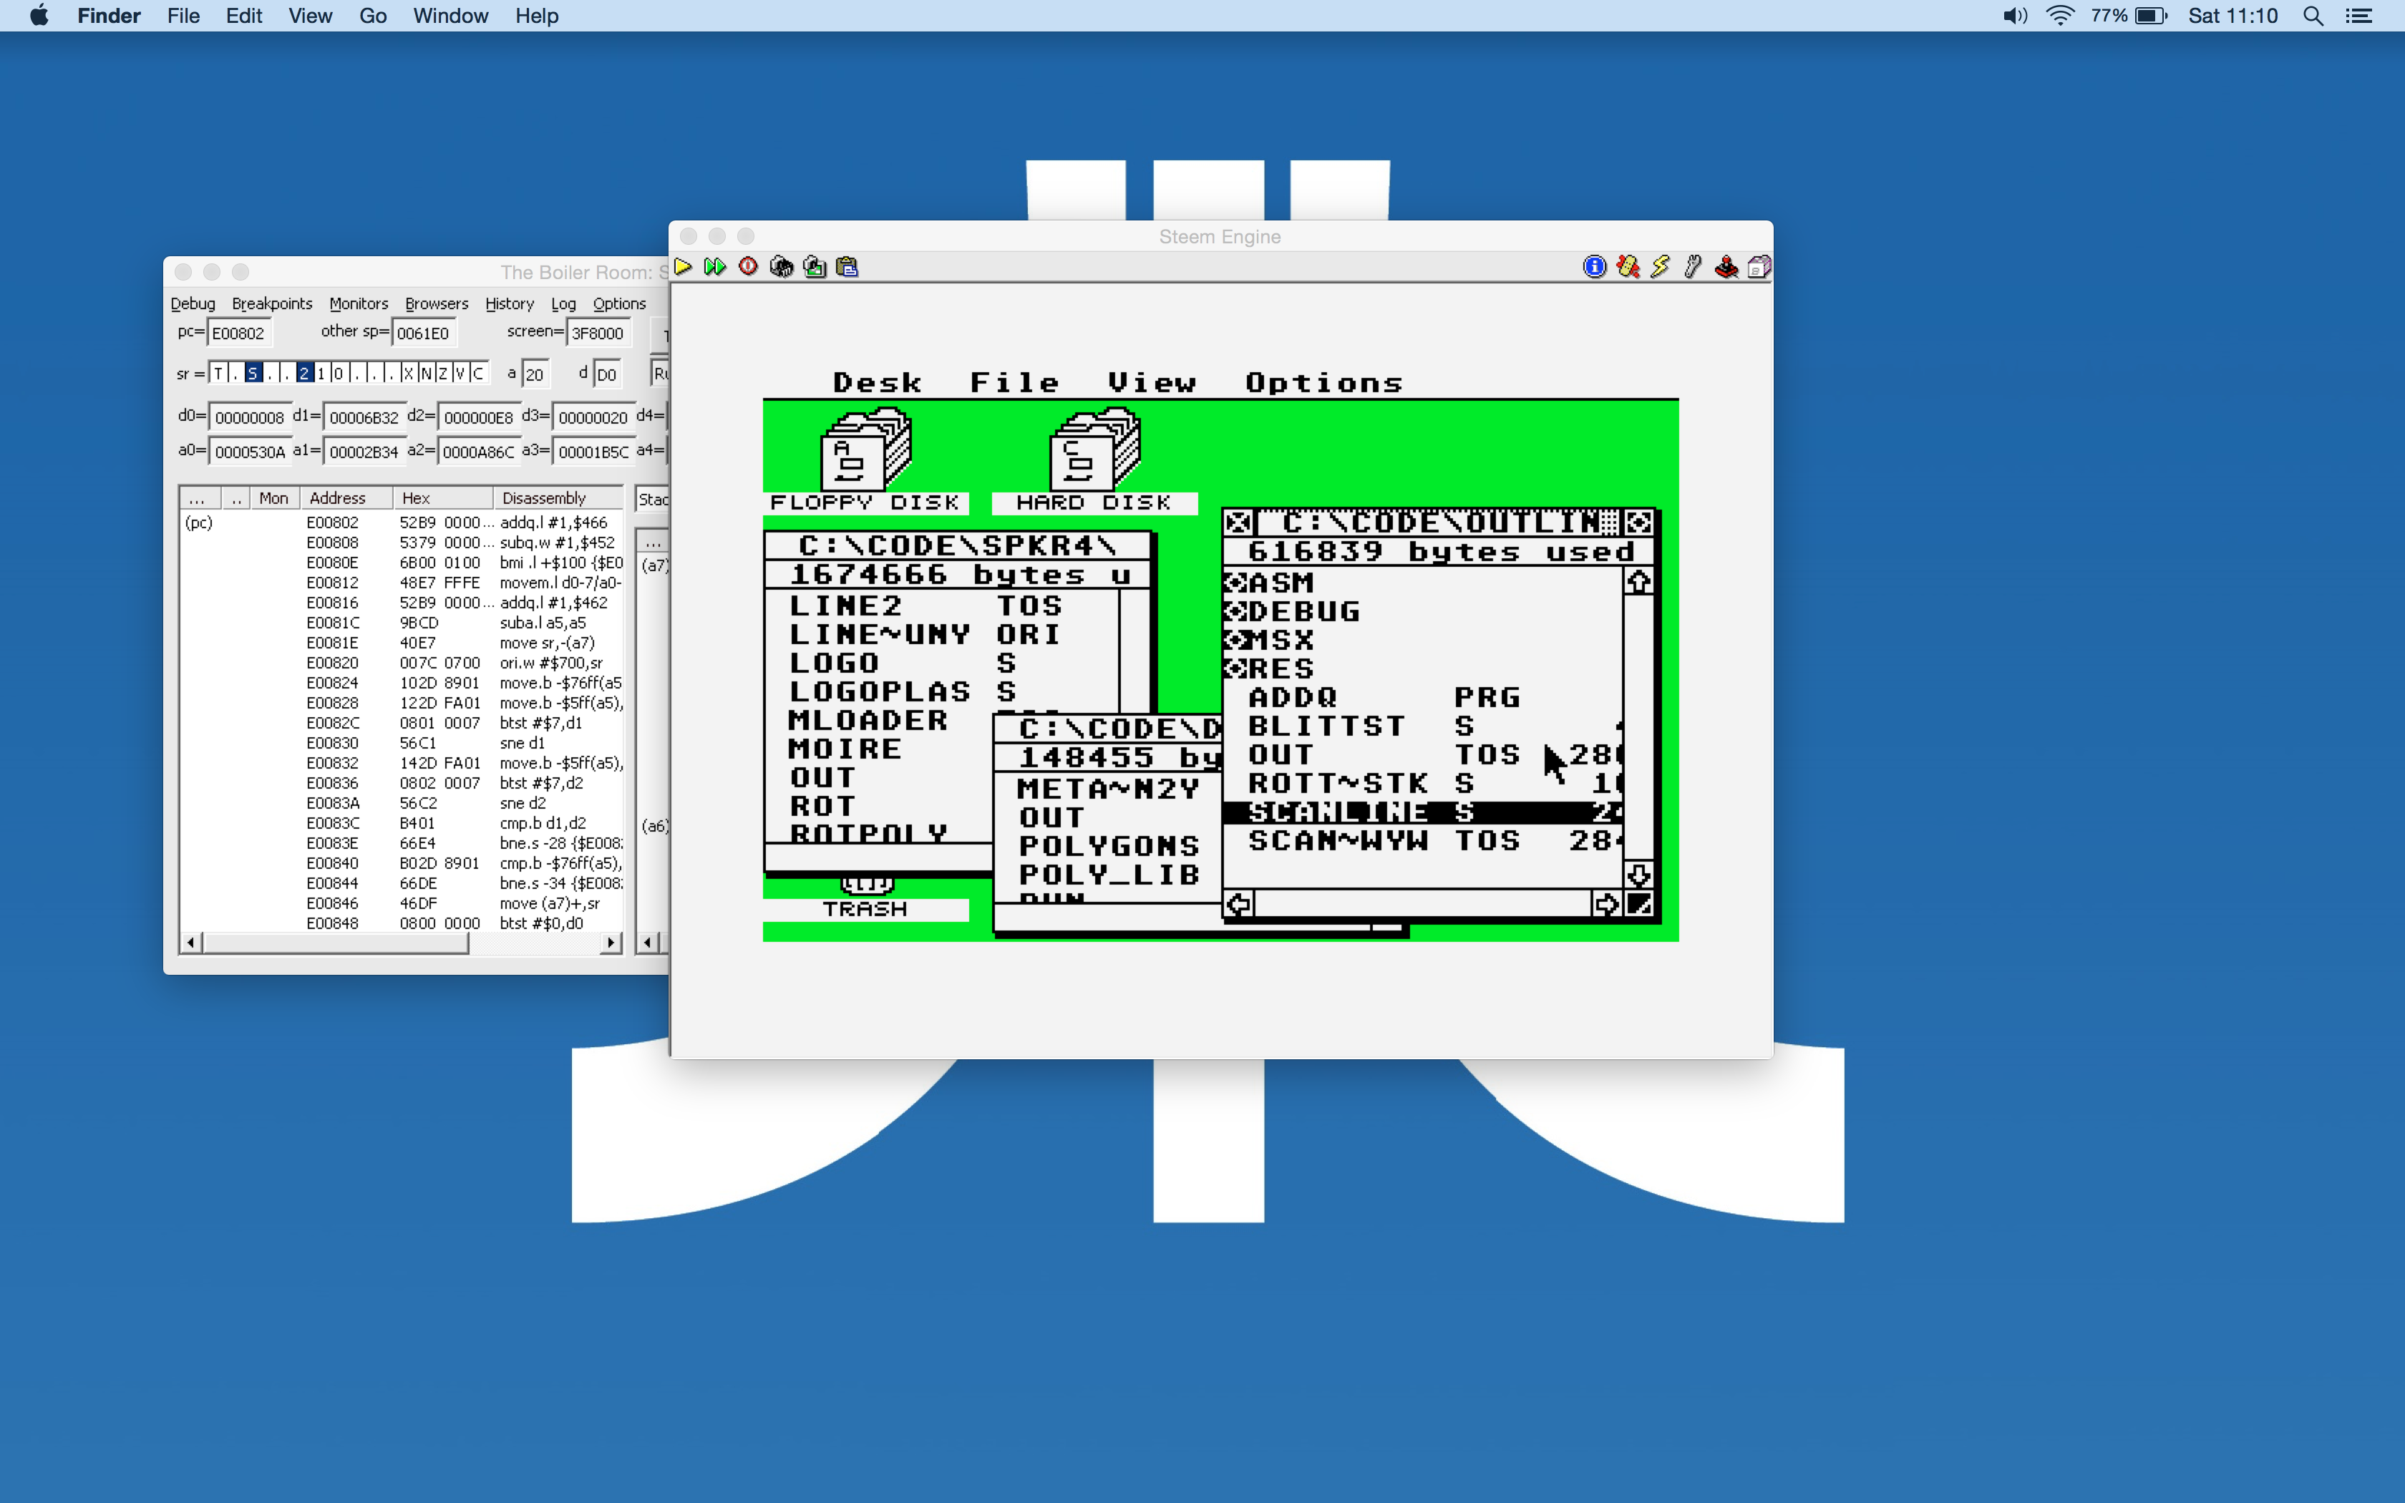2405x1503 pixels.
Task: Click the right arrow in the OUTLIN window scrollbar
Action: coord(1606,903)
